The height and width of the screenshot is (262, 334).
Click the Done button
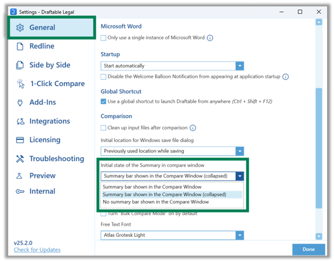[308, 249]
